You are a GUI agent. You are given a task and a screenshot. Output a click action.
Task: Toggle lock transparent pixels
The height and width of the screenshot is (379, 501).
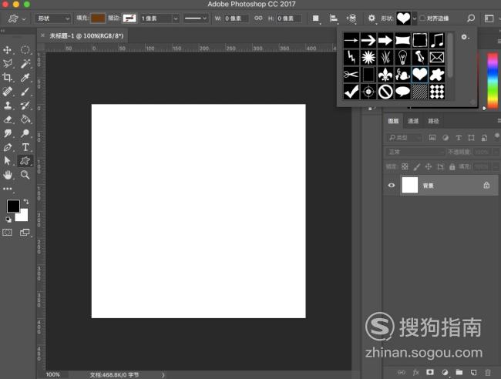tap(405, 166)
